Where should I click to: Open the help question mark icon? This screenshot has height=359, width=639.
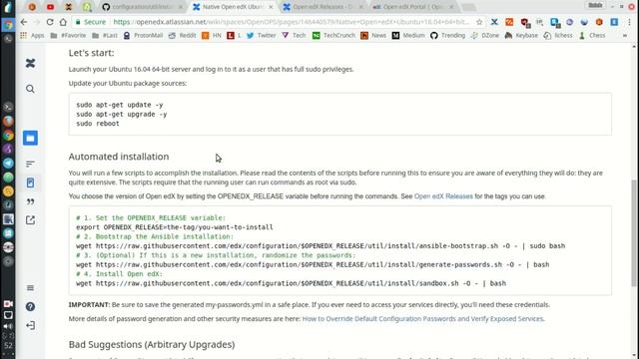(x=30, y=306)
